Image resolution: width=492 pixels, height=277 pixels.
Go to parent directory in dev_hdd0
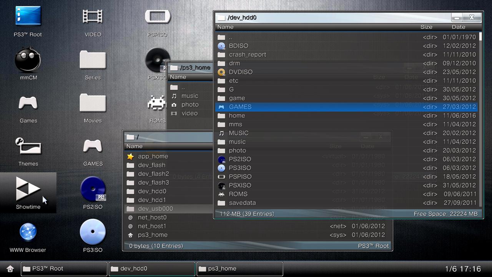tap(230, 37)
